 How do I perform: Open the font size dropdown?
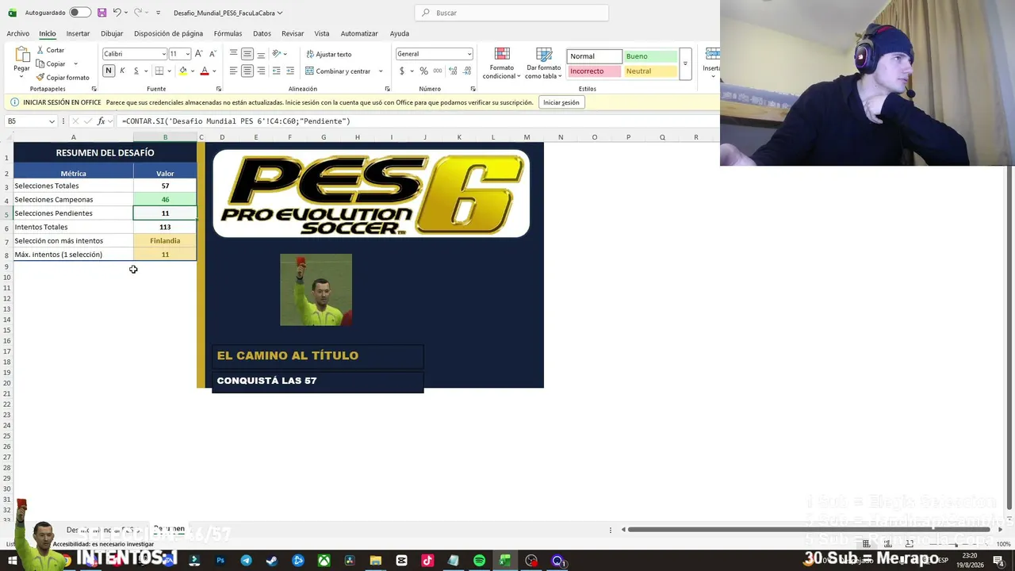coord(188,54)
